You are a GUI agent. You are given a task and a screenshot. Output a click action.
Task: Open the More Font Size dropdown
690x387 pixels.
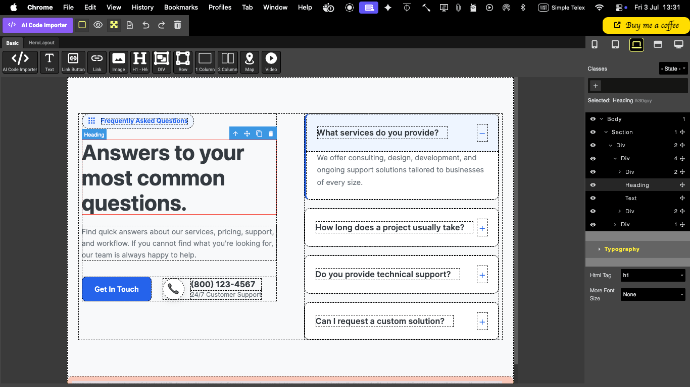(x=653, y=294)
